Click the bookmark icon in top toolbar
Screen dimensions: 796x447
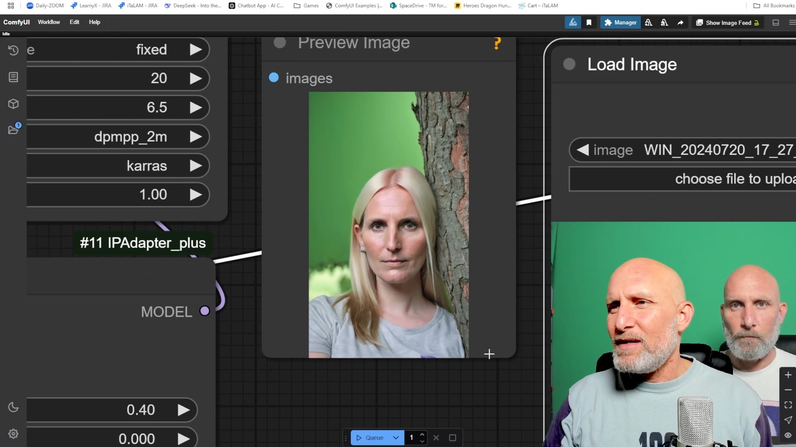(589, 23)
